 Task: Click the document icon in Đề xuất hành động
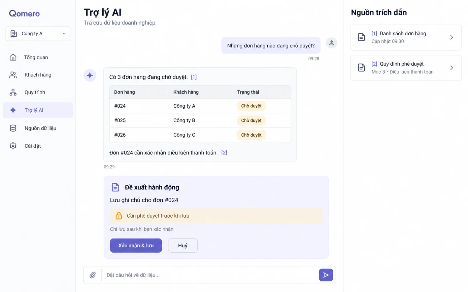tap(116, 187)
